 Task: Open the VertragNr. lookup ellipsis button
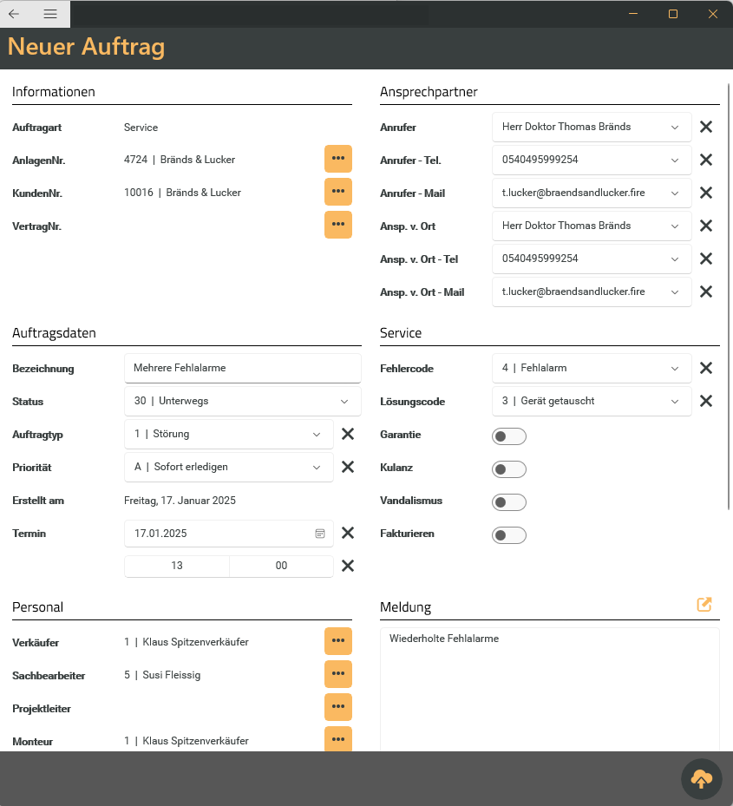338,225
